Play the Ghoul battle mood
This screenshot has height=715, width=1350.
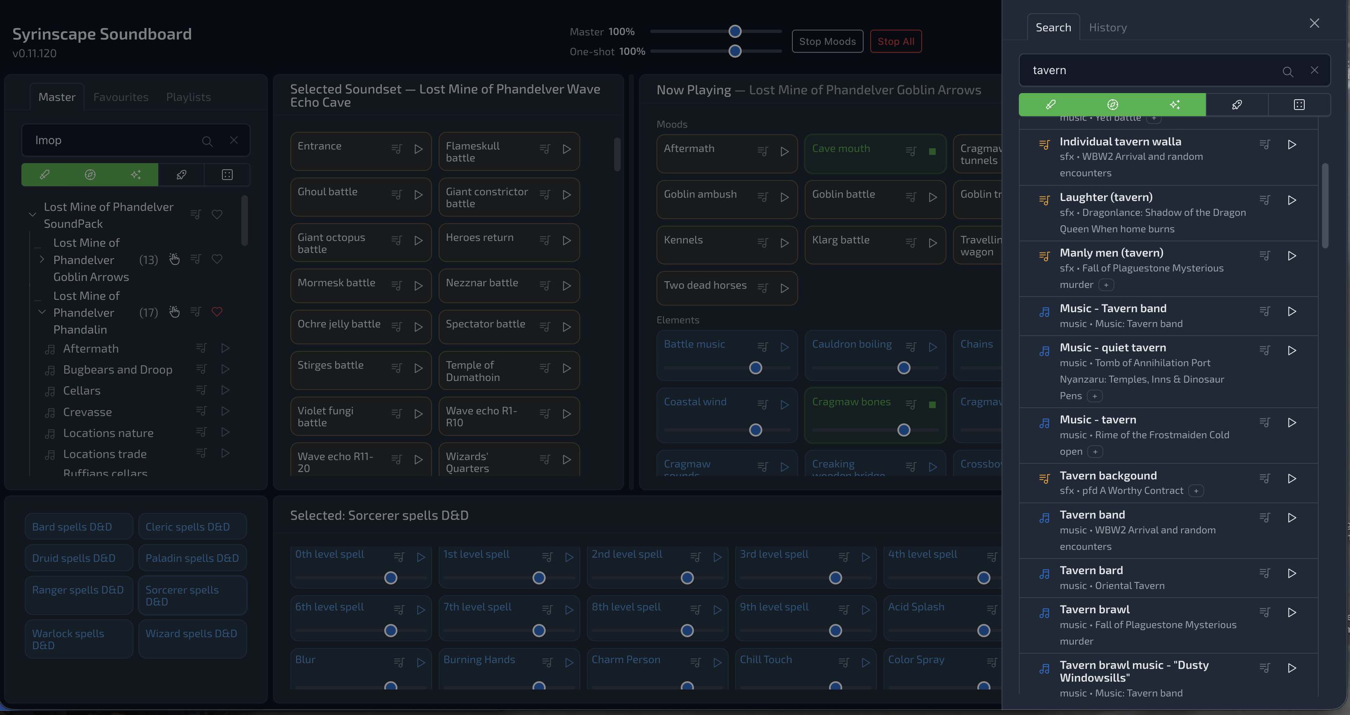(418, 195)
